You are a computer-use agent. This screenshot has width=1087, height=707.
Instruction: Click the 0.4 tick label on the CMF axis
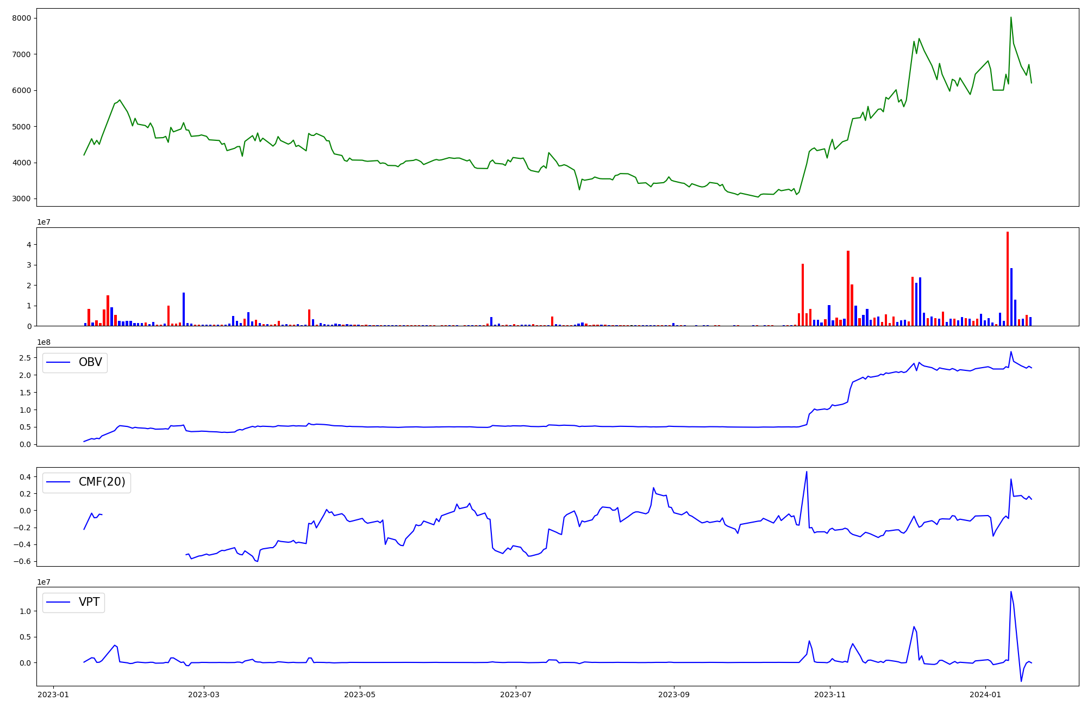[25, 477]
